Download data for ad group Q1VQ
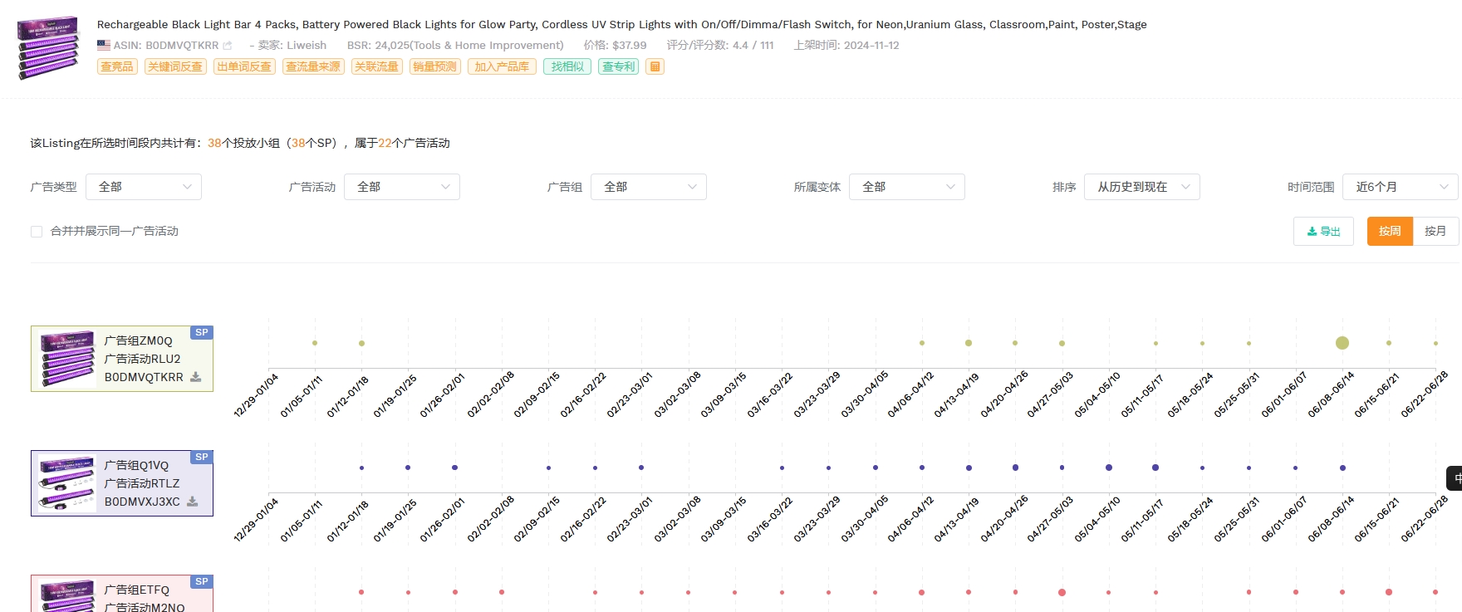1462x612 pixels. (x=193, y=502)
